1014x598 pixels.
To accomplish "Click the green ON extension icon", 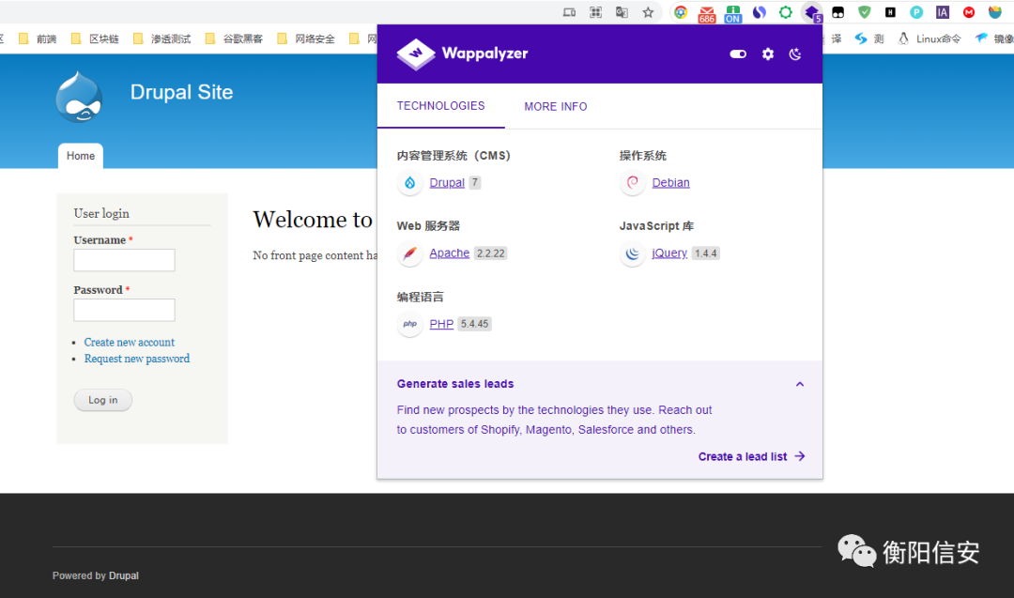I will [732, 13].
